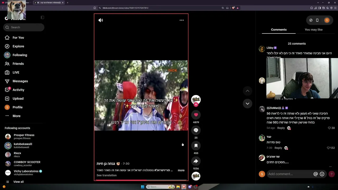Image resolution: width=338 pixels, height=190 pixels.
Task: Reply to Yair's comment
Action: [x=278, y=148]
